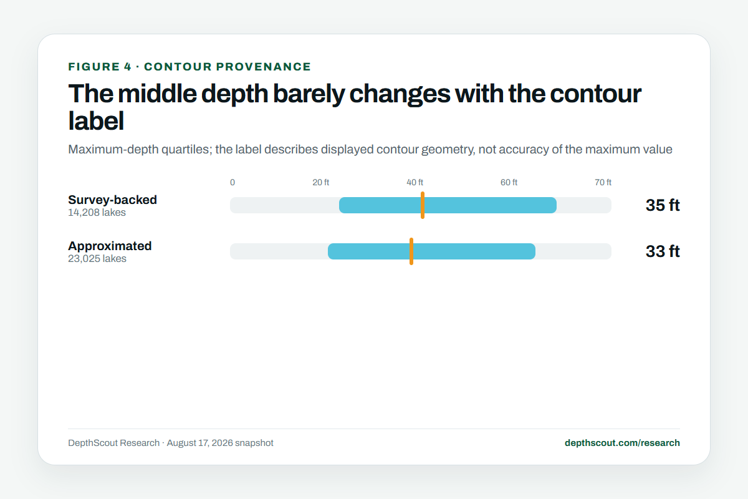Click the chart title about middle depth
Viewport: 748px width, 499px height.
point(355,106)
